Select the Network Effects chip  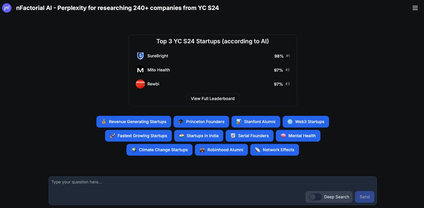pyautogui.click(x=275, y=150)
